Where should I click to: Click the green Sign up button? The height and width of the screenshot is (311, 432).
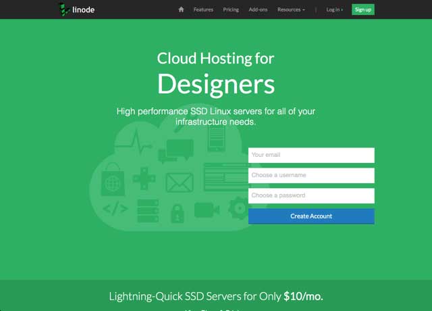tap(363, 9)
